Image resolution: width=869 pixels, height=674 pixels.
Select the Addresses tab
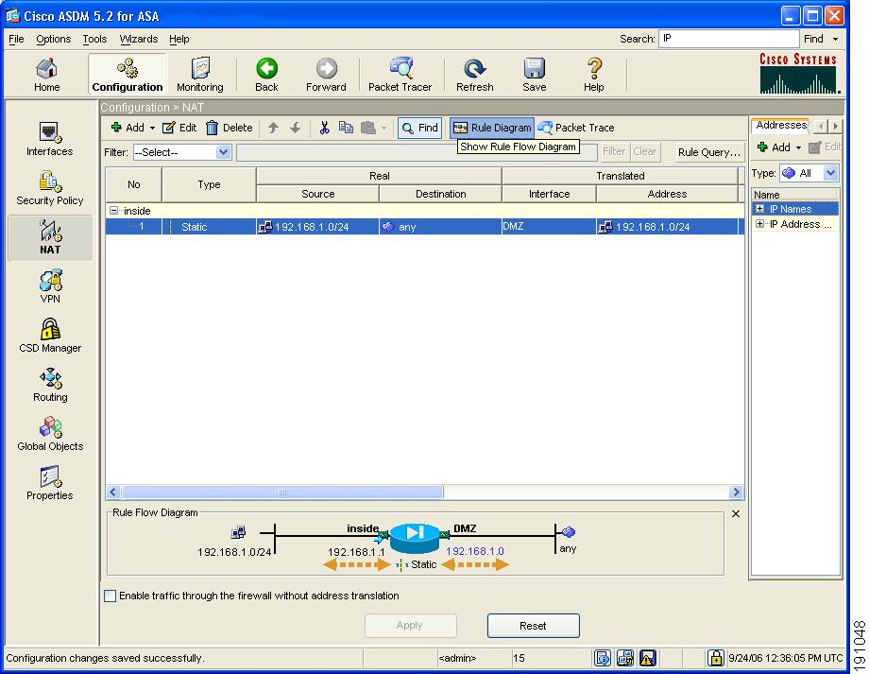(780, 126)
